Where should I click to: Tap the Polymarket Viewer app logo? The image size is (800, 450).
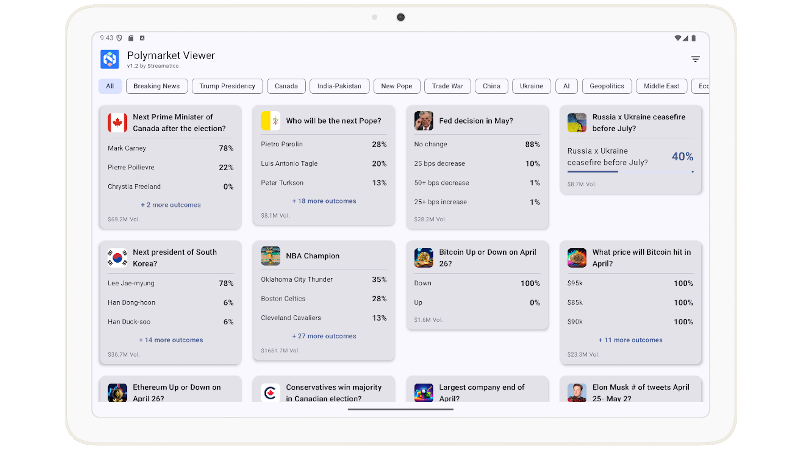[x=110, y=59]
